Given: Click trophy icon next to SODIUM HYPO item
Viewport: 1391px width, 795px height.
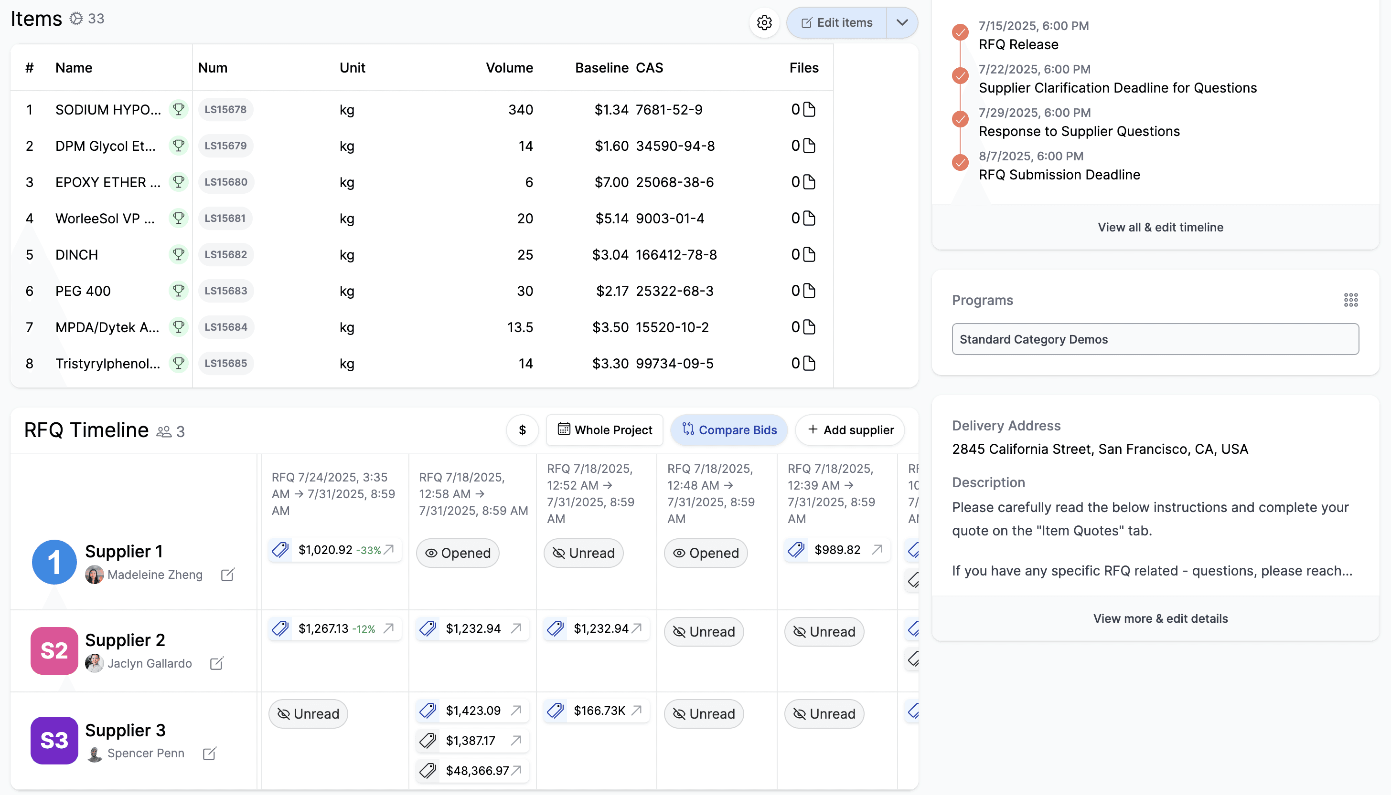Looking at the screenshot, I should [x=178, y=109].
